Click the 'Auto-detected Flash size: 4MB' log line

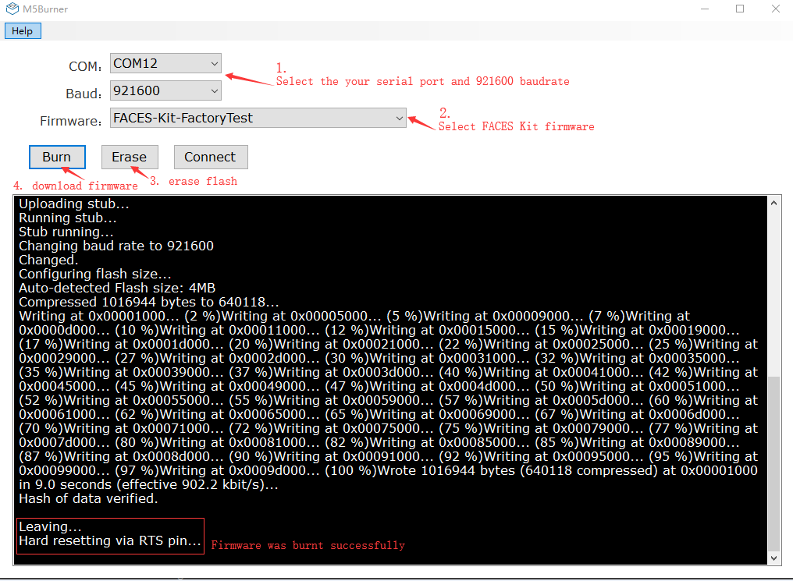pos(117,288)
